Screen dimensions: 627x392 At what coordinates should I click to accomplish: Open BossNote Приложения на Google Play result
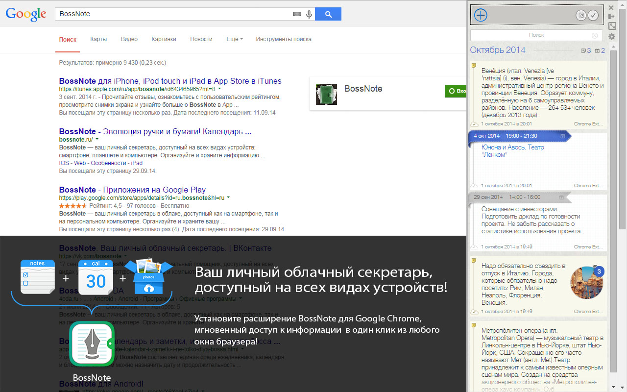tap(132, 190)
